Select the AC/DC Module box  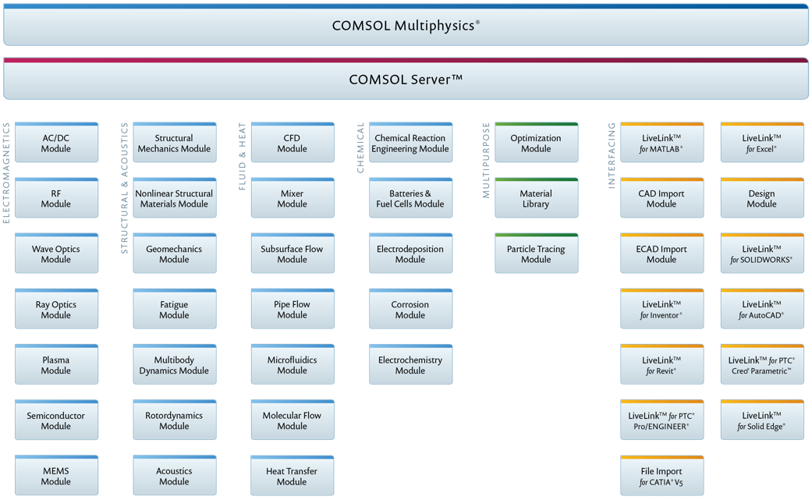(x=56, y=142)
